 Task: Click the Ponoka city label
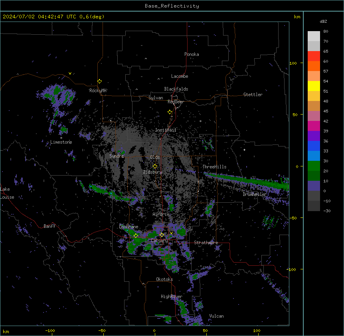click(x=192, y=54)
